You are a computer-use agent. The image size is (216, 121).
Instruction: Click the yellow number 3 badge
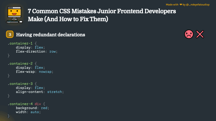point(10,34)
